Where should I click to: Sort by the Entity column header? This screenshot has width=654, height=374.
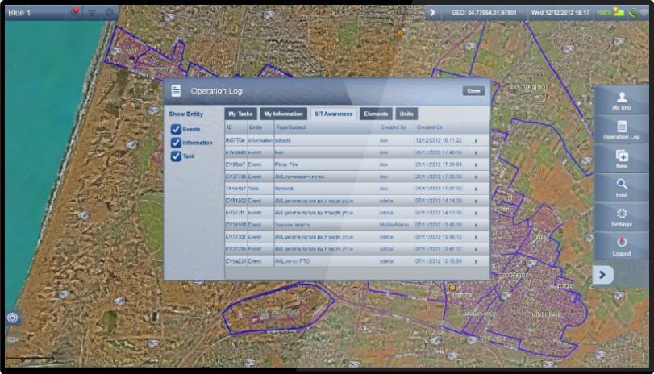coord(256,127)
